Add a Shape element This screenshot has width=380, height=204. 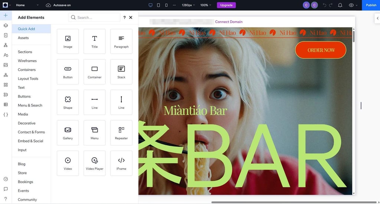point(68,102)
